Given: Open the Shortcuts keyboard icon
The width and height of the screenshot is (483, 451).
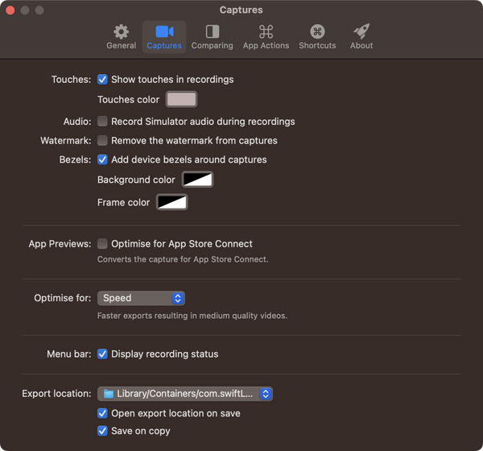Looking at the screenshot, I should coord(317,32).
